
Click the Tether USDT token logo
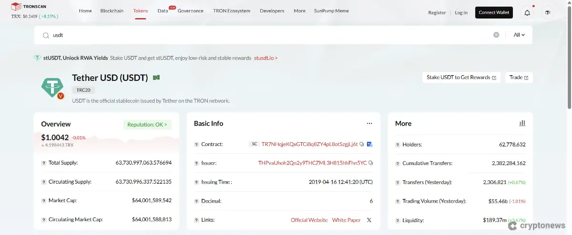[x=52, y=87]
